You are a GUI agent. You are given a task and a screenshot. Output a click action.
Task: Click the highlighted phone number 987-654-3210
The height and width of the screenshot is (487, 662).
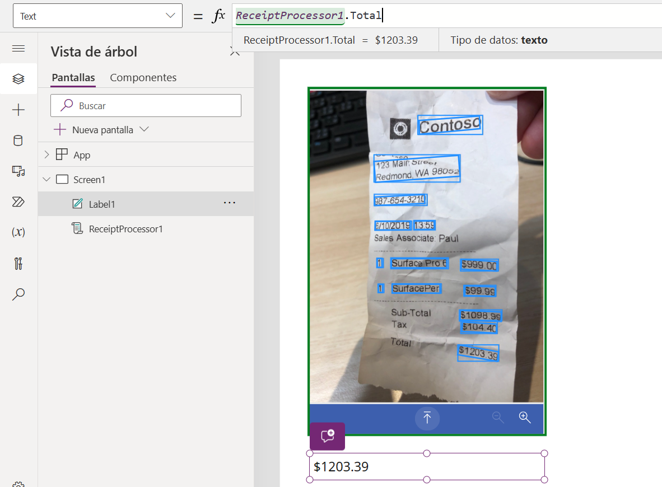(x=400, y=200)
